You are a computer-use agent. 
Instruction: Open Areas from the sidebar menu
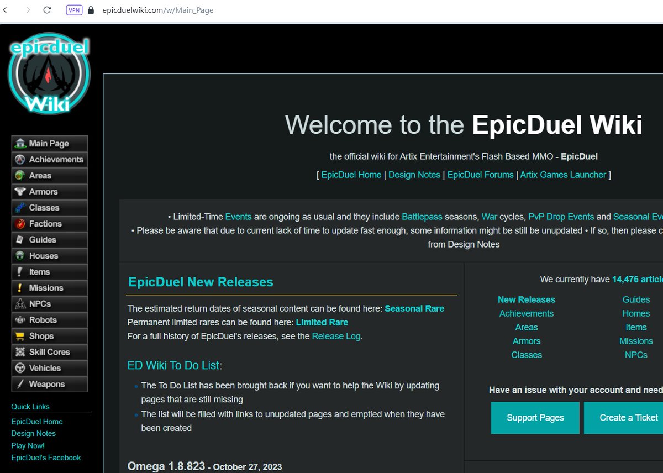click(50, 176)
